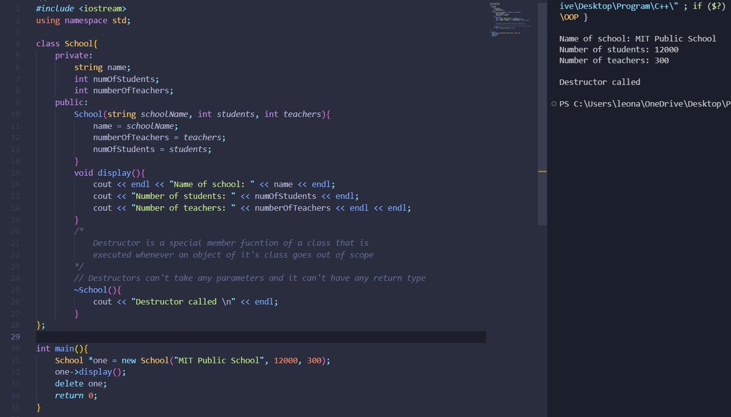Click the command decoration circle beside PS prompt
731x417 pixels.
pyautogui.click(x=553, y=103)
